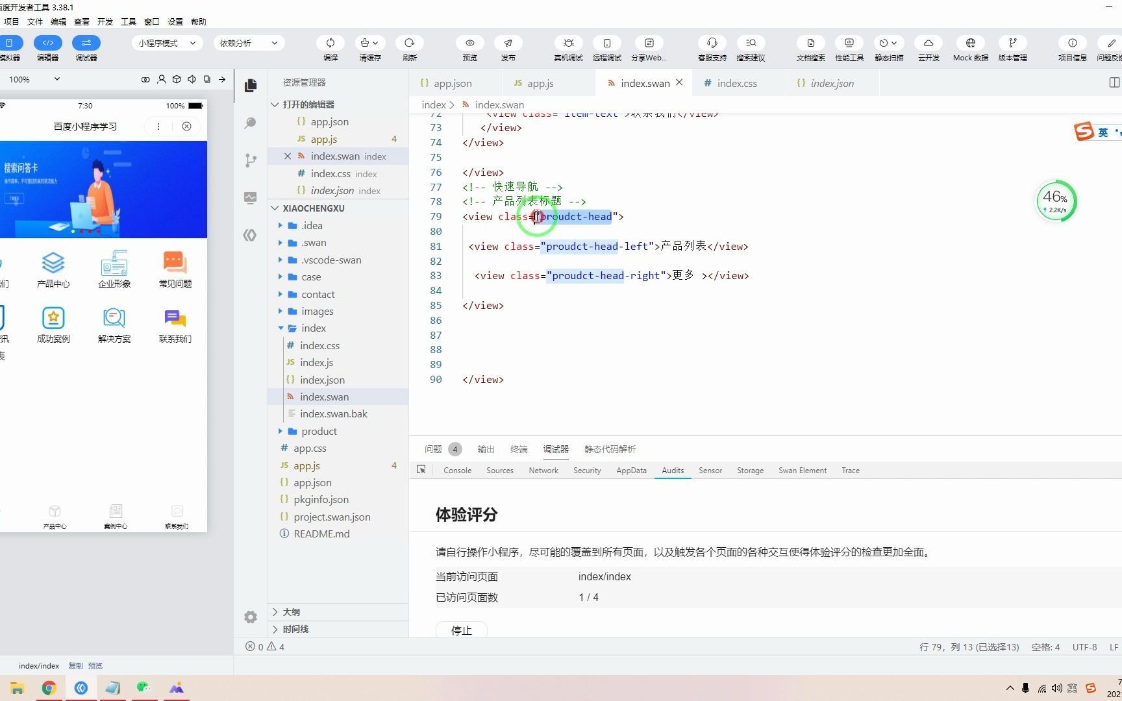Open the simulator zoom 100% dropdown
Viewport: 1122px width, 701px height.
[x=34, y=79]
